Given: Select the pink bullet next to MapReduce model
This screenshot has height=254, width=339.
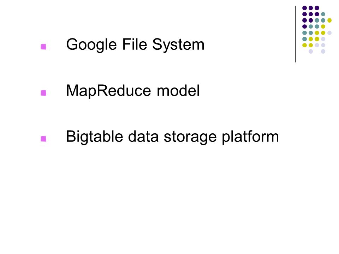Looking at the screenshot, I should (x=43, y=93).
